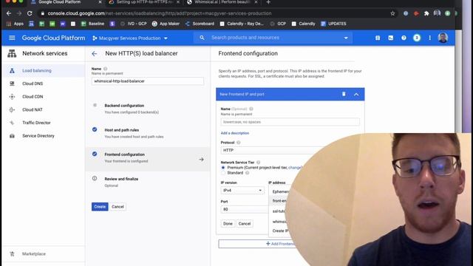Click the Load balancing sidebar icon
The image size is (473, 266).
12,71
